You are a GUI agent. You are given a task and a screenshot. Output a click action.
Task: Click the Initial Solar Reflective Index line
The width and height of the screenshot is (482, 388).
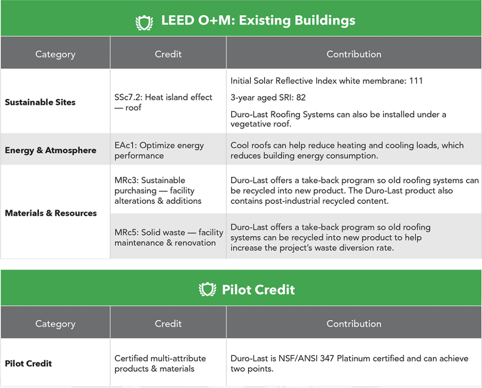[x=327, y=81]
